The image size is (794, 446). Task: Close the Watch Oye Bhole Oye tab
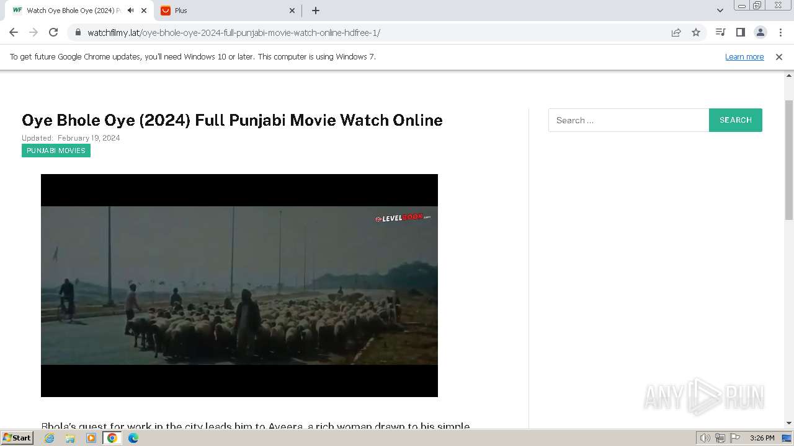click(x=145, y=11)
